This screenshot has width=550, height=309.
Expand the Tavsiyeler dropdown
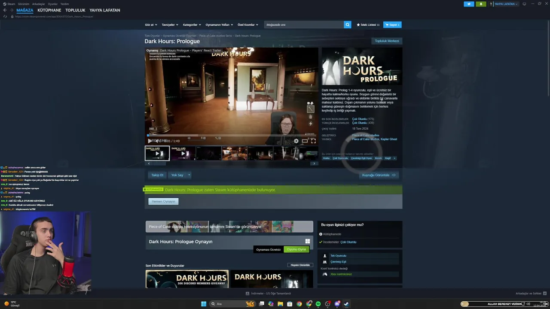pos(170,25)
